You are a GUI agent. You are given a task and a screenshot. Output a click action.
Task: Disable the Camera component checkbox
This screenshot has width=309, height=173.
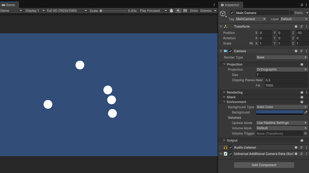pos(231,51)
